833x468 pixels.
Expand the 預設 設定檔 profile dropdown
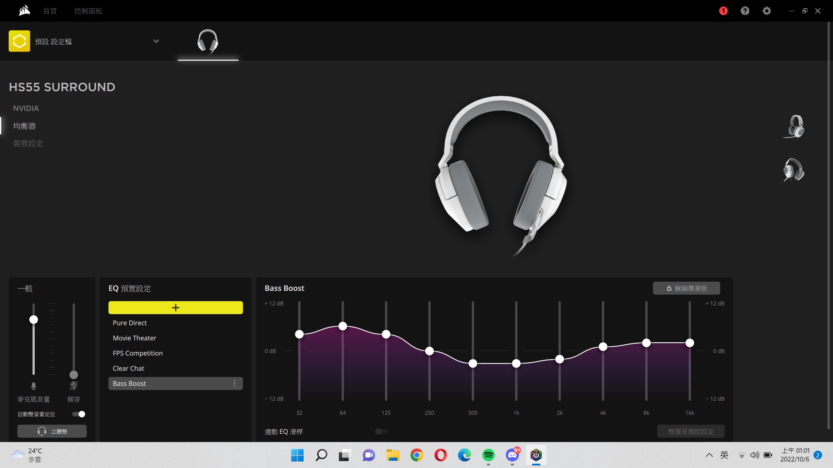(156, 41)
